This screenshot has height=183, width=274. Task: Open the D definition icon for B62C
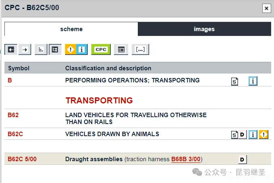242,135
